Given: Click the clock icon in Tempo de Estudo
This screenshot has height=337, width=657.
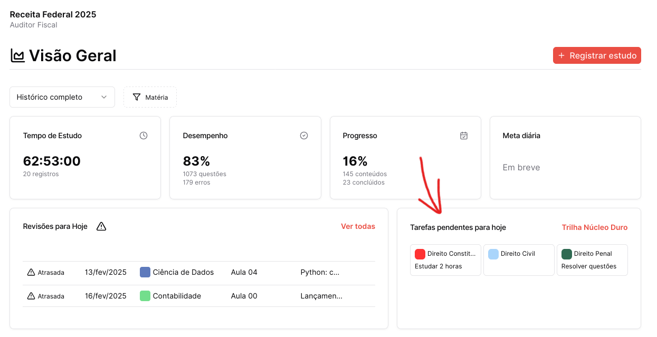Looking at the screenshot, I should (144, 136).
